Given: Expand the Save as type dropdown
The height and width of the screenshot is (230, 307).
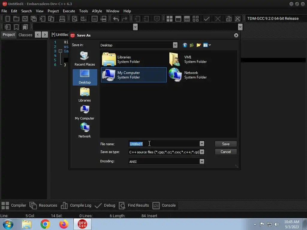Looking at the screenshot, I should 202,152.
